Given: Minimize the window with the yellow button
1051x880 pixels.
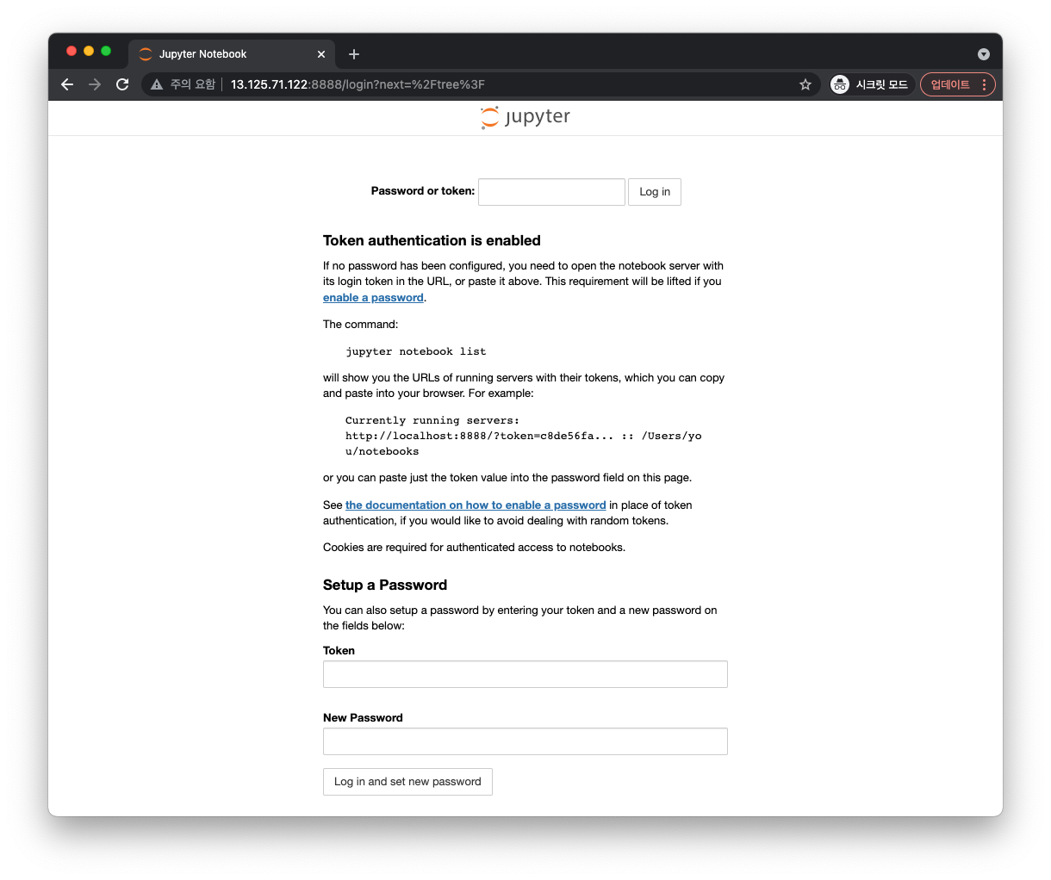Looking at the screenshot, I should pos(89,52).
